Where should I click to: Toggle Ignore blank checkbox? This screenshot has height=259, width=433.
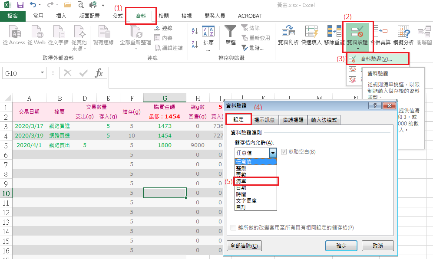click(284, 152)
